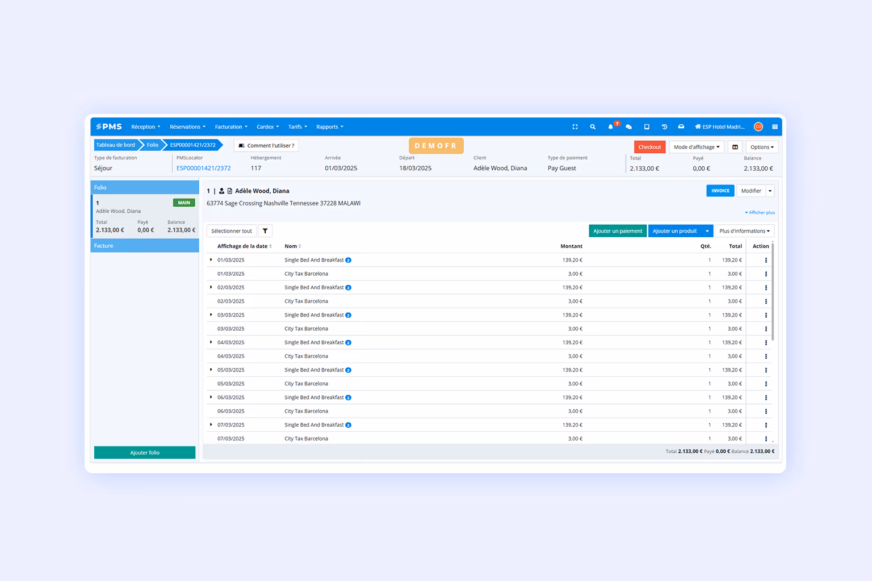Open action menu for 06/03/2025 Single Bed row

[x=766, y=398]
